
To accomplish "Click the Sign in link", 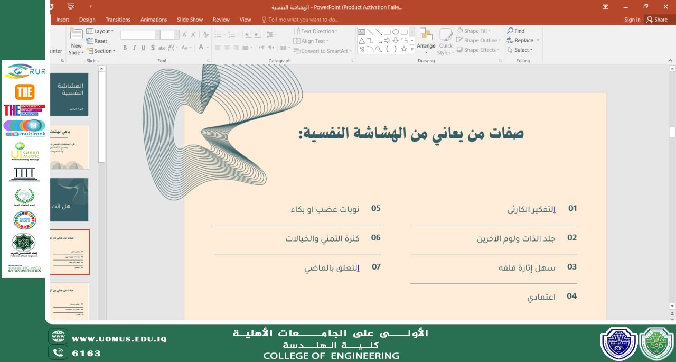I will 632,20.
